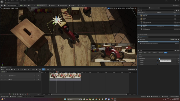The image size is (180, 101).
Task: Toggle lighting channel 1 quick button
Action: 159,59
